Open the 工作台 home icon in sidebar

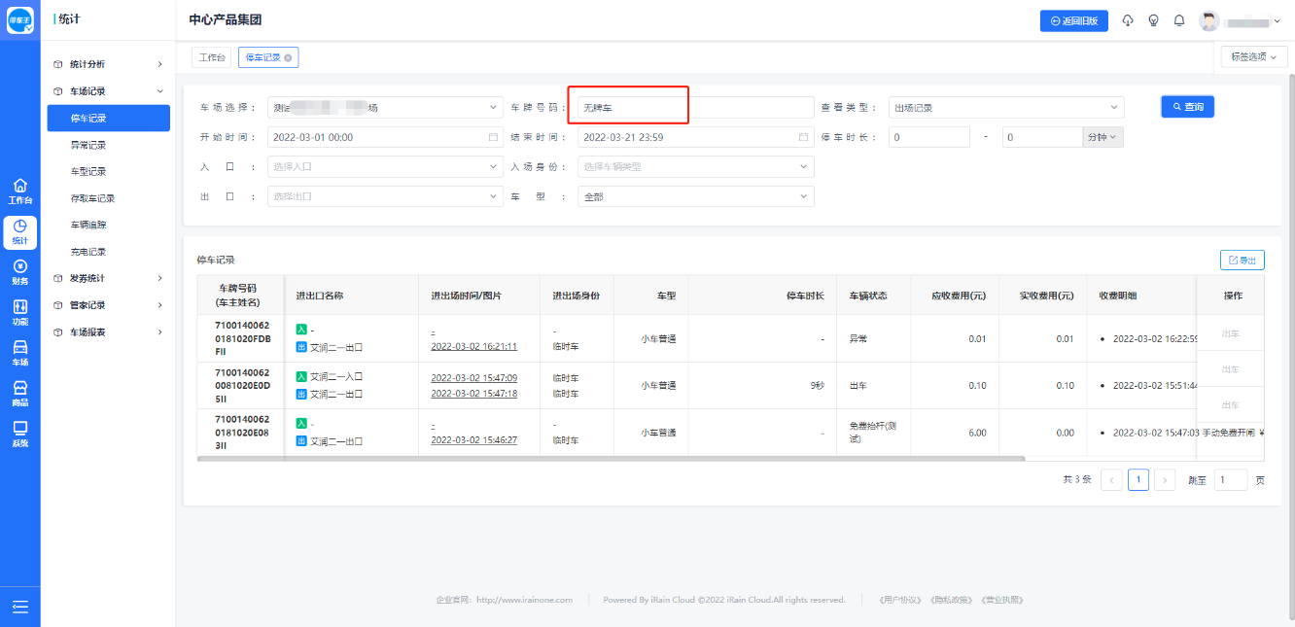19,191
